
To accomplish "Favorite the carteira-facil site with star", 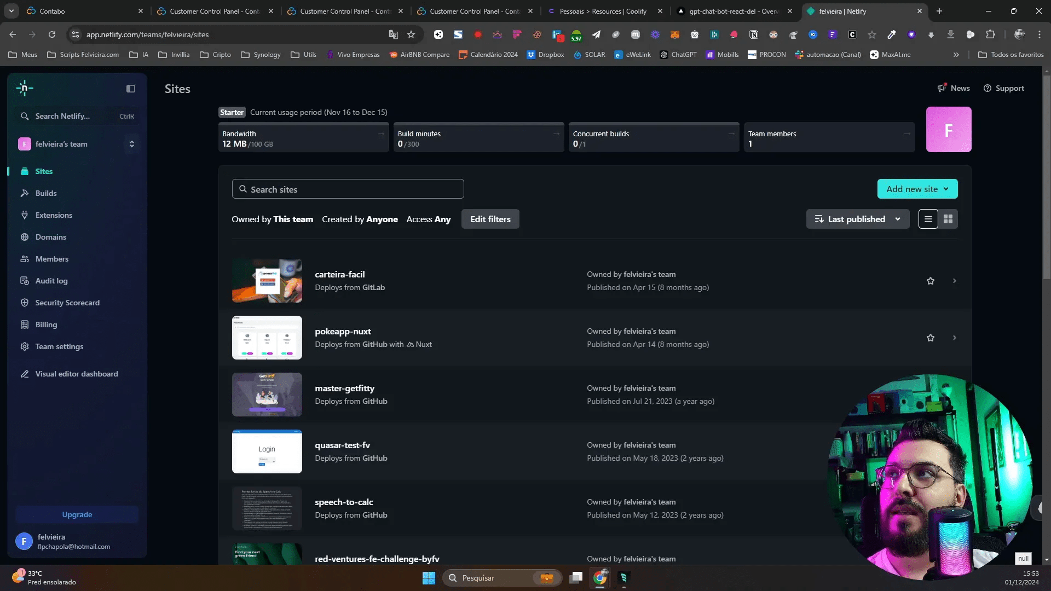I will click(x=931, y=281).
